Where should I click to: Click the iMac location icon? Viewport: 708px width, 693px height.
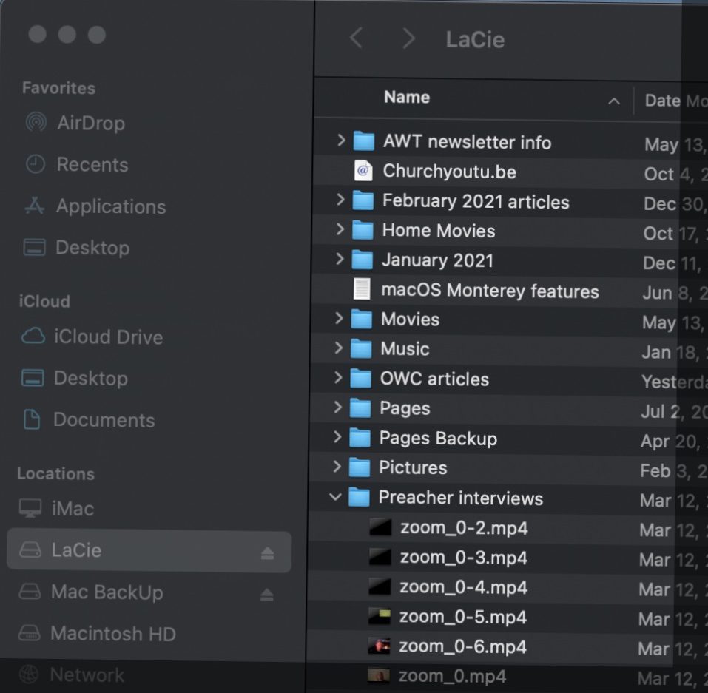pos(30,509)
